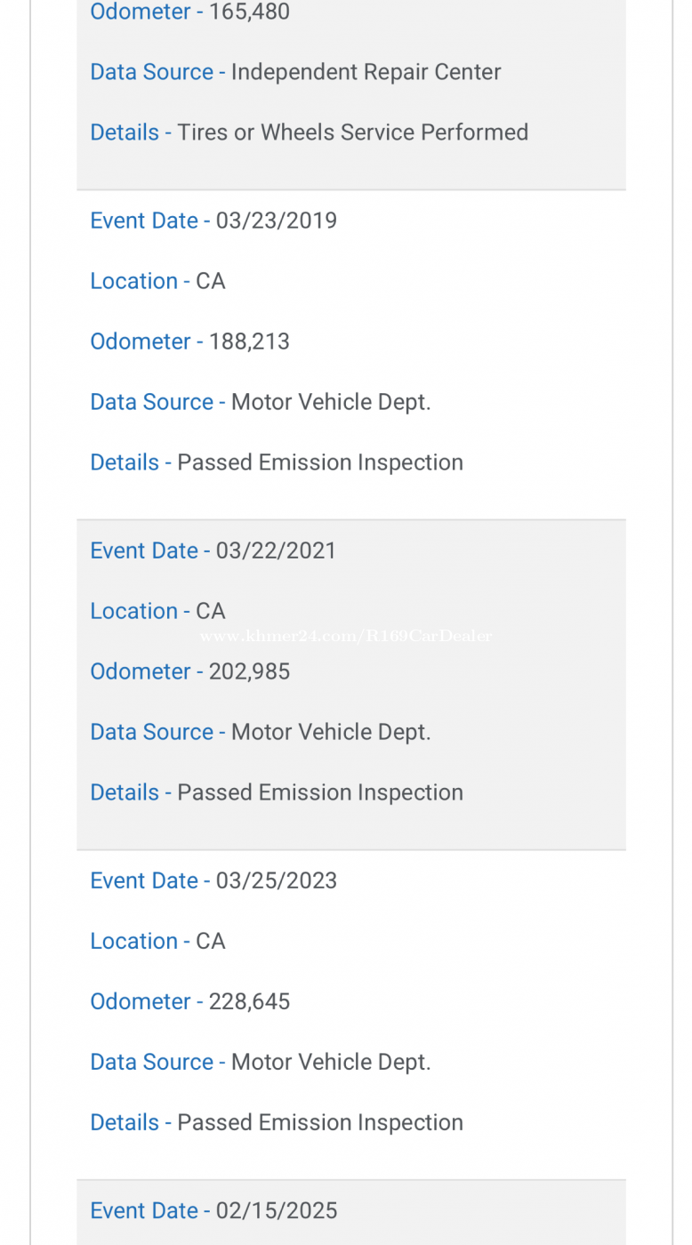The image size is (692, 1245).
Task: Click the 03/23/2019 event date text
Action: coord(276,221)
